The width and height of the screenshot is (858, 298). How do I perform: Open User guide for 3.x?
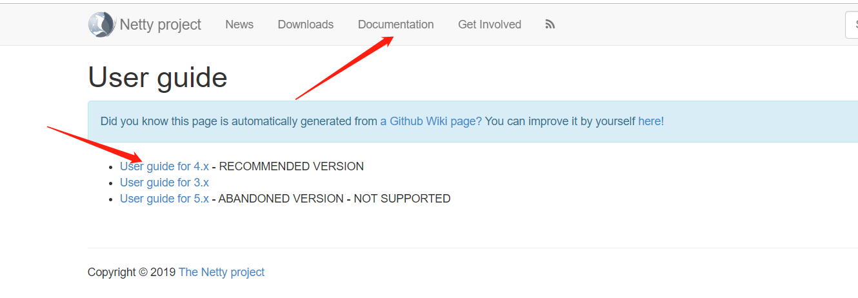click(x=165, y=183)
